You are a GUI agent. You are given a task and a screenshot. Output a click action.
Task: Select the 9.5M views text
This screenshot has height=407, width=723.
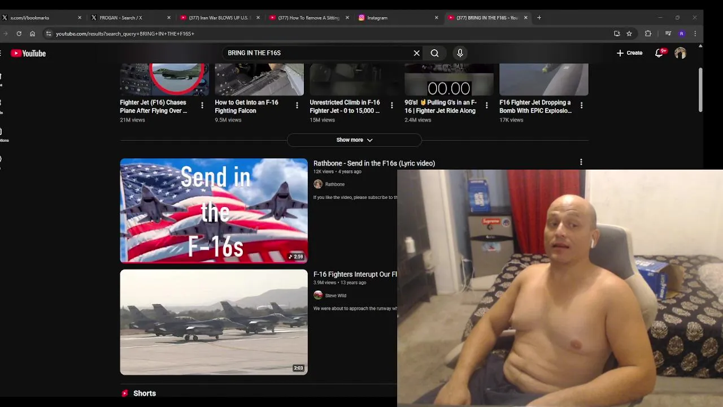[x=228, y=120]
